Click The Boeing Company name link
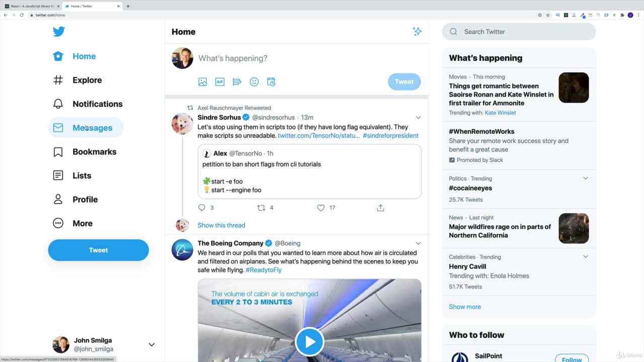This screenshot has width=644, height=362. click(230, 243)
